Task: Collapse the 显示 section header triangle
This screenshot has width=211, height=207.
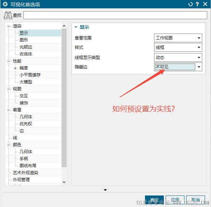Action: [x=76, y=27]
